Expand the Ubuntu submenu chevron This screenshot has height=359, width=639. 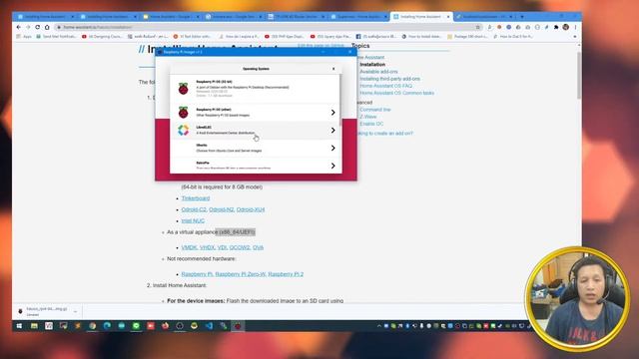(332, 148)
